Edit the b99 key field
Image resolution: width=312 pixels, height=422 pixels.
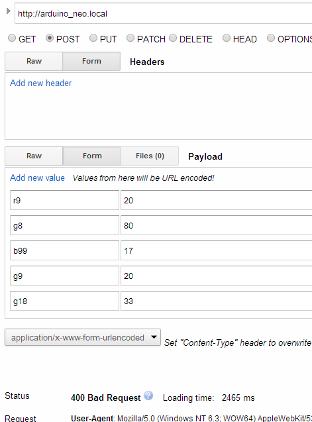click(65, 250)
